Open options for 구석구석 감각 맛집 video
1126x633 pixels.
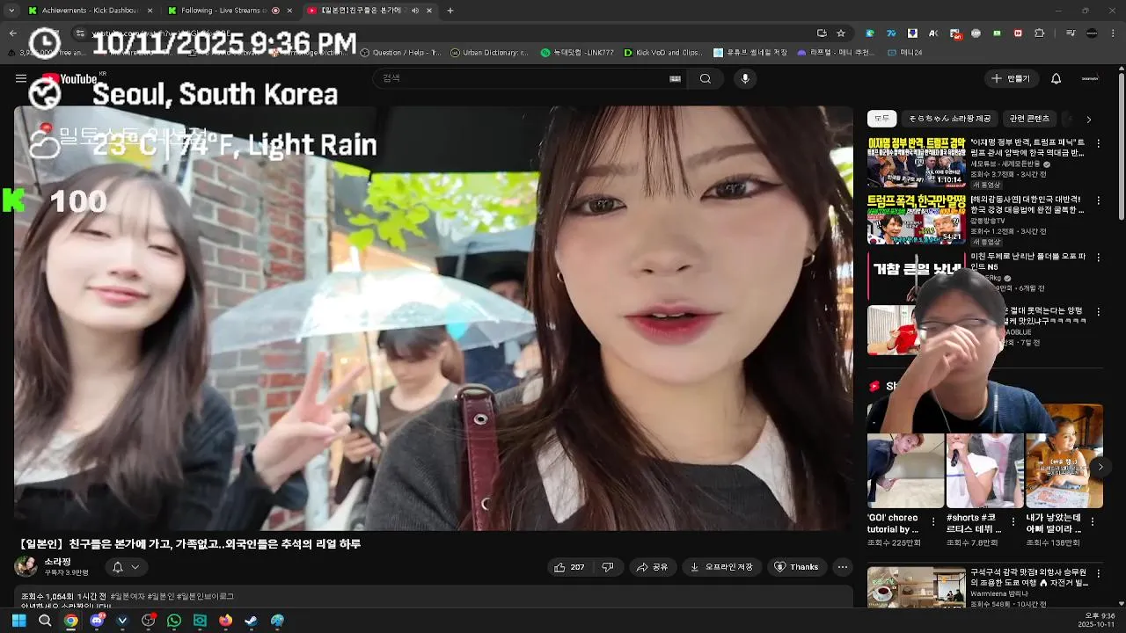1098,573
